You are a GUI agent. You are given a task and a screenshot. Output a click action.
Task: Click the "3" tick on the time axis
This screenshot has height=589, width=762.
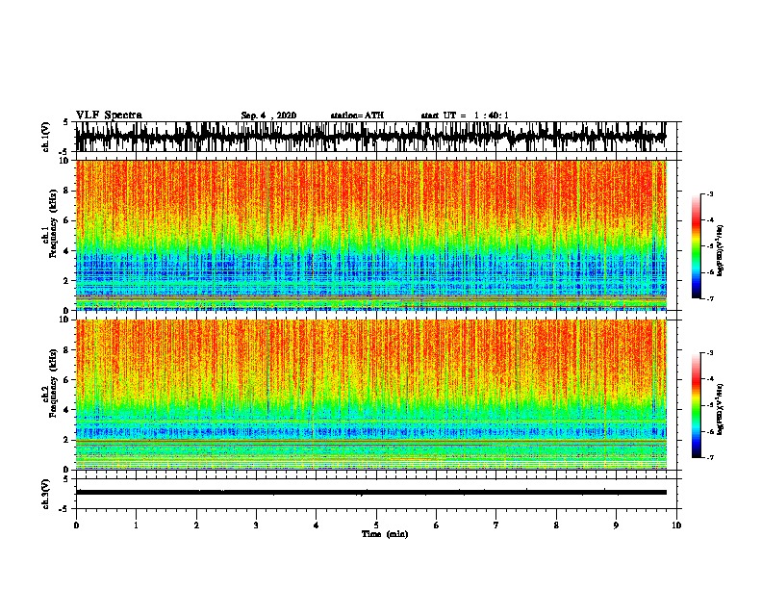pos(256,525)
